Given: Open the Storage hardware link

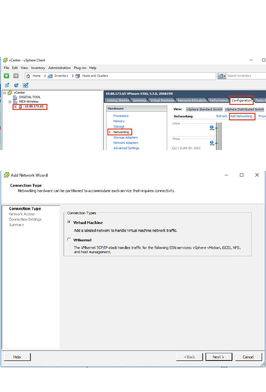Looking at the screenshot, I should click(x=119, y=127).
